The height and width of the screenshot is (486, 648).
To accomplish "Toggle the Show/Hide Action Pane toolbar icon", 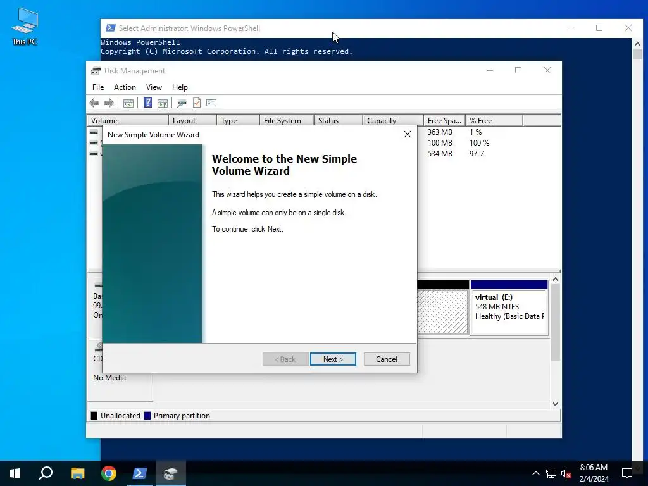I will (x=163, y=103).
